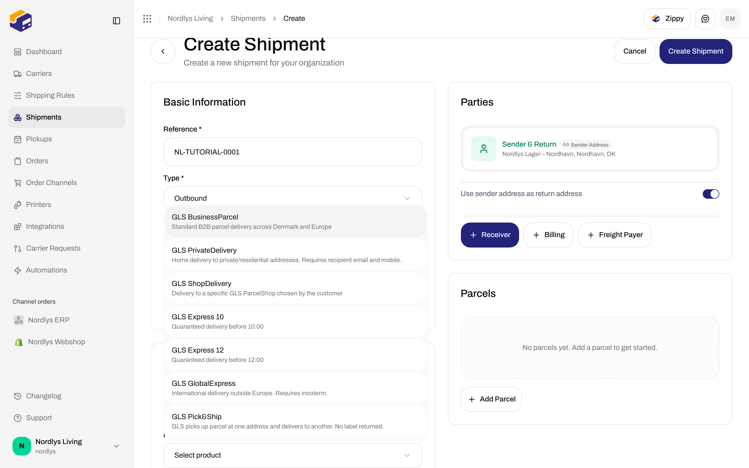Click the Support help icon

pyautogui.click(x=18, y=418)
